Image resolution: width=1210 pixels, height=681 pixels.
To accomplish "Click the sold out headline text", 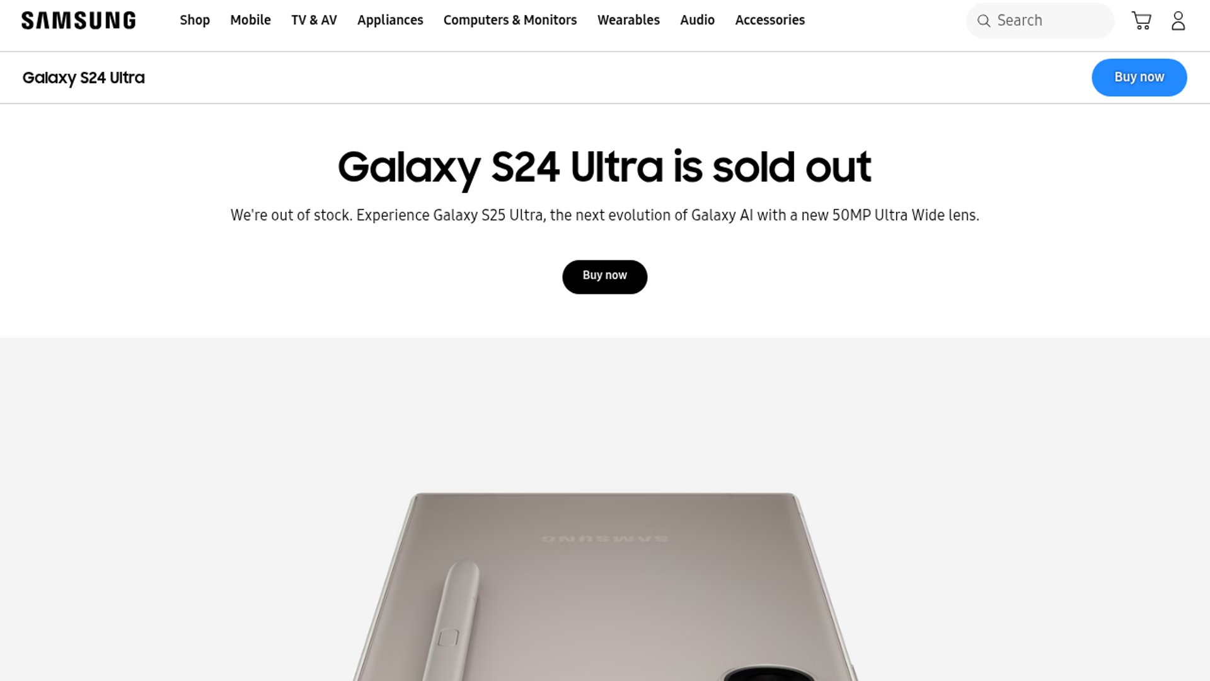I will pyautogui.click(x=604, y=167).
